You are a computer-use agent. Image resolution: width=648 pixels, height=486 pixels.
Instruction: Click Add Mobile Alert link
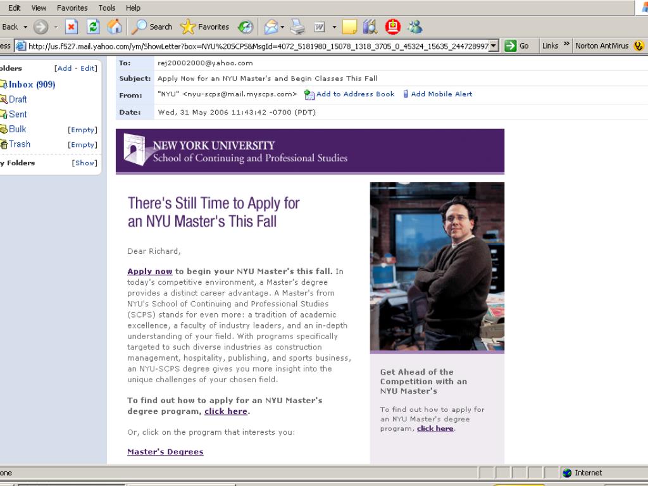pos(438,94)
